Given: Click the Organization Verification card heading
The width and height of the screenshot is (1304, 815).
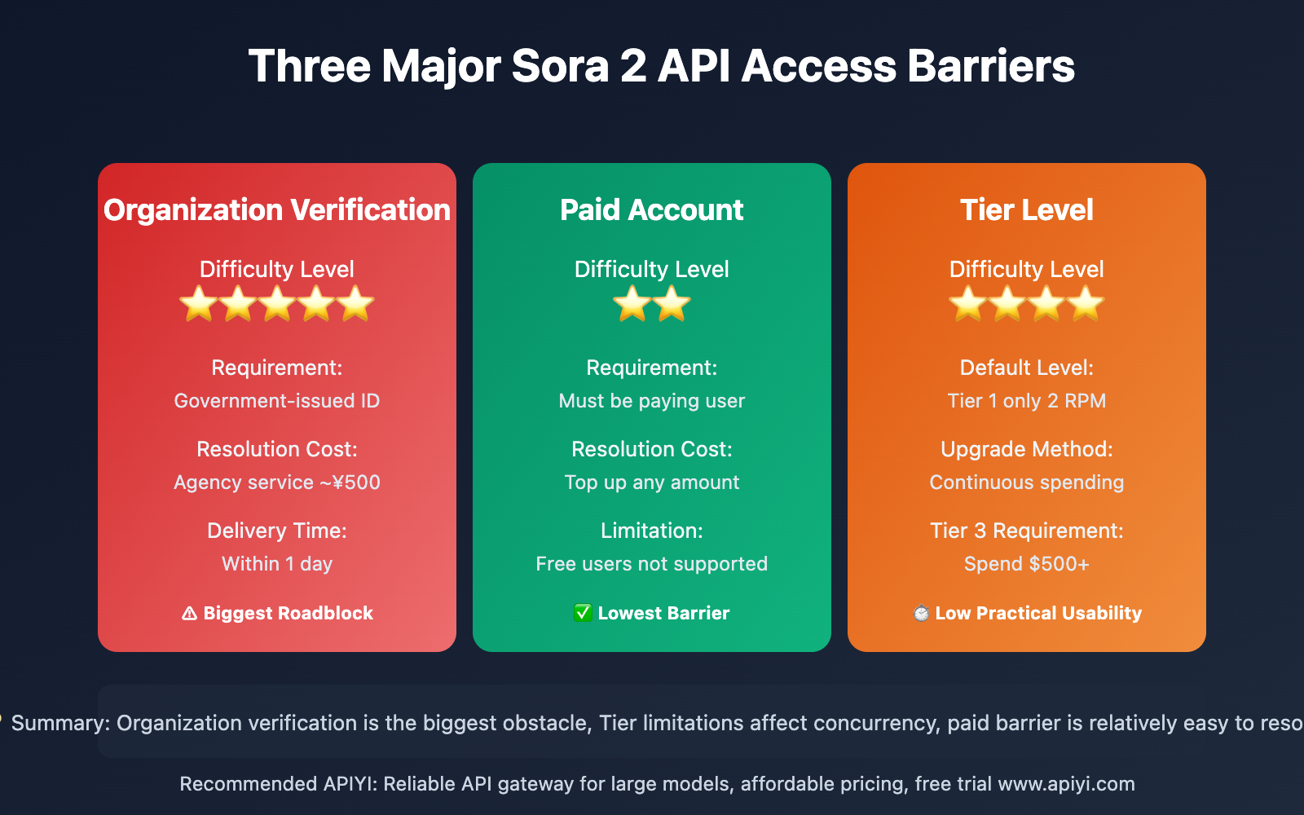Looking at the screenshot, I should tap(277, 210).
